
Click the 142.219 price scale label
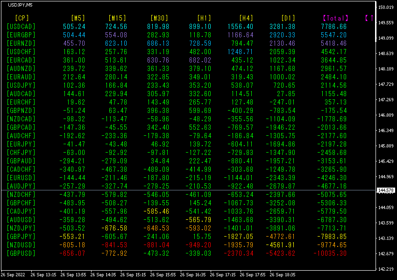pos(386,269)
